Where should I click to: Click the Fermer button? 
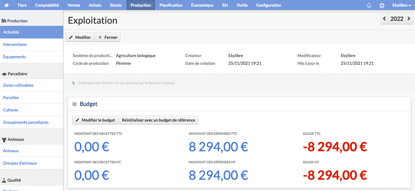tap(108, 38)
